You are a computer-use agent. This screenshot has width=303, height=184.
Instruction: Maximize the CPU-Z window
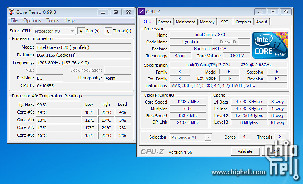[273, 12]
